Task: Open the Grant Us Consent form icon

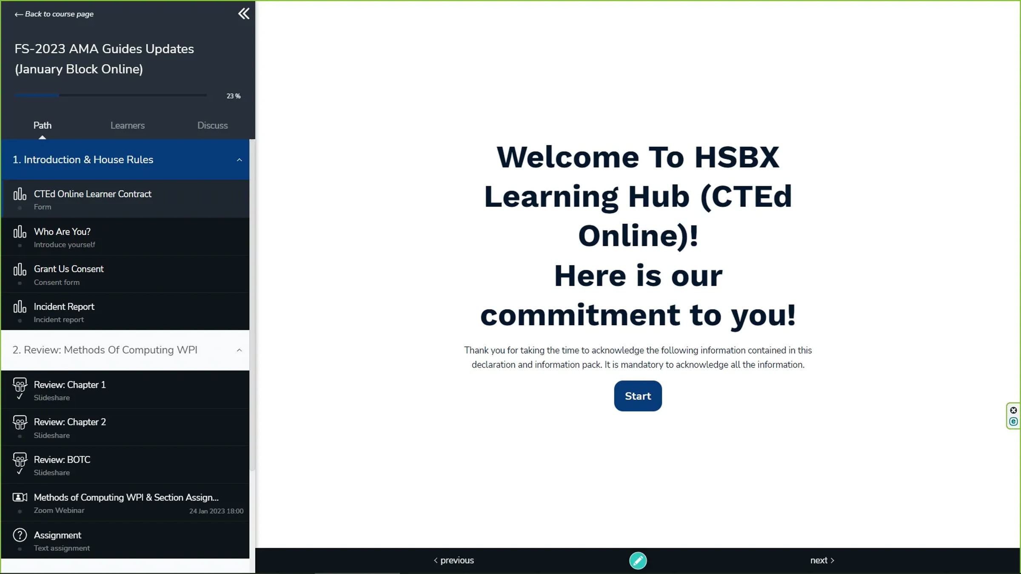Action: click(20, 269)
